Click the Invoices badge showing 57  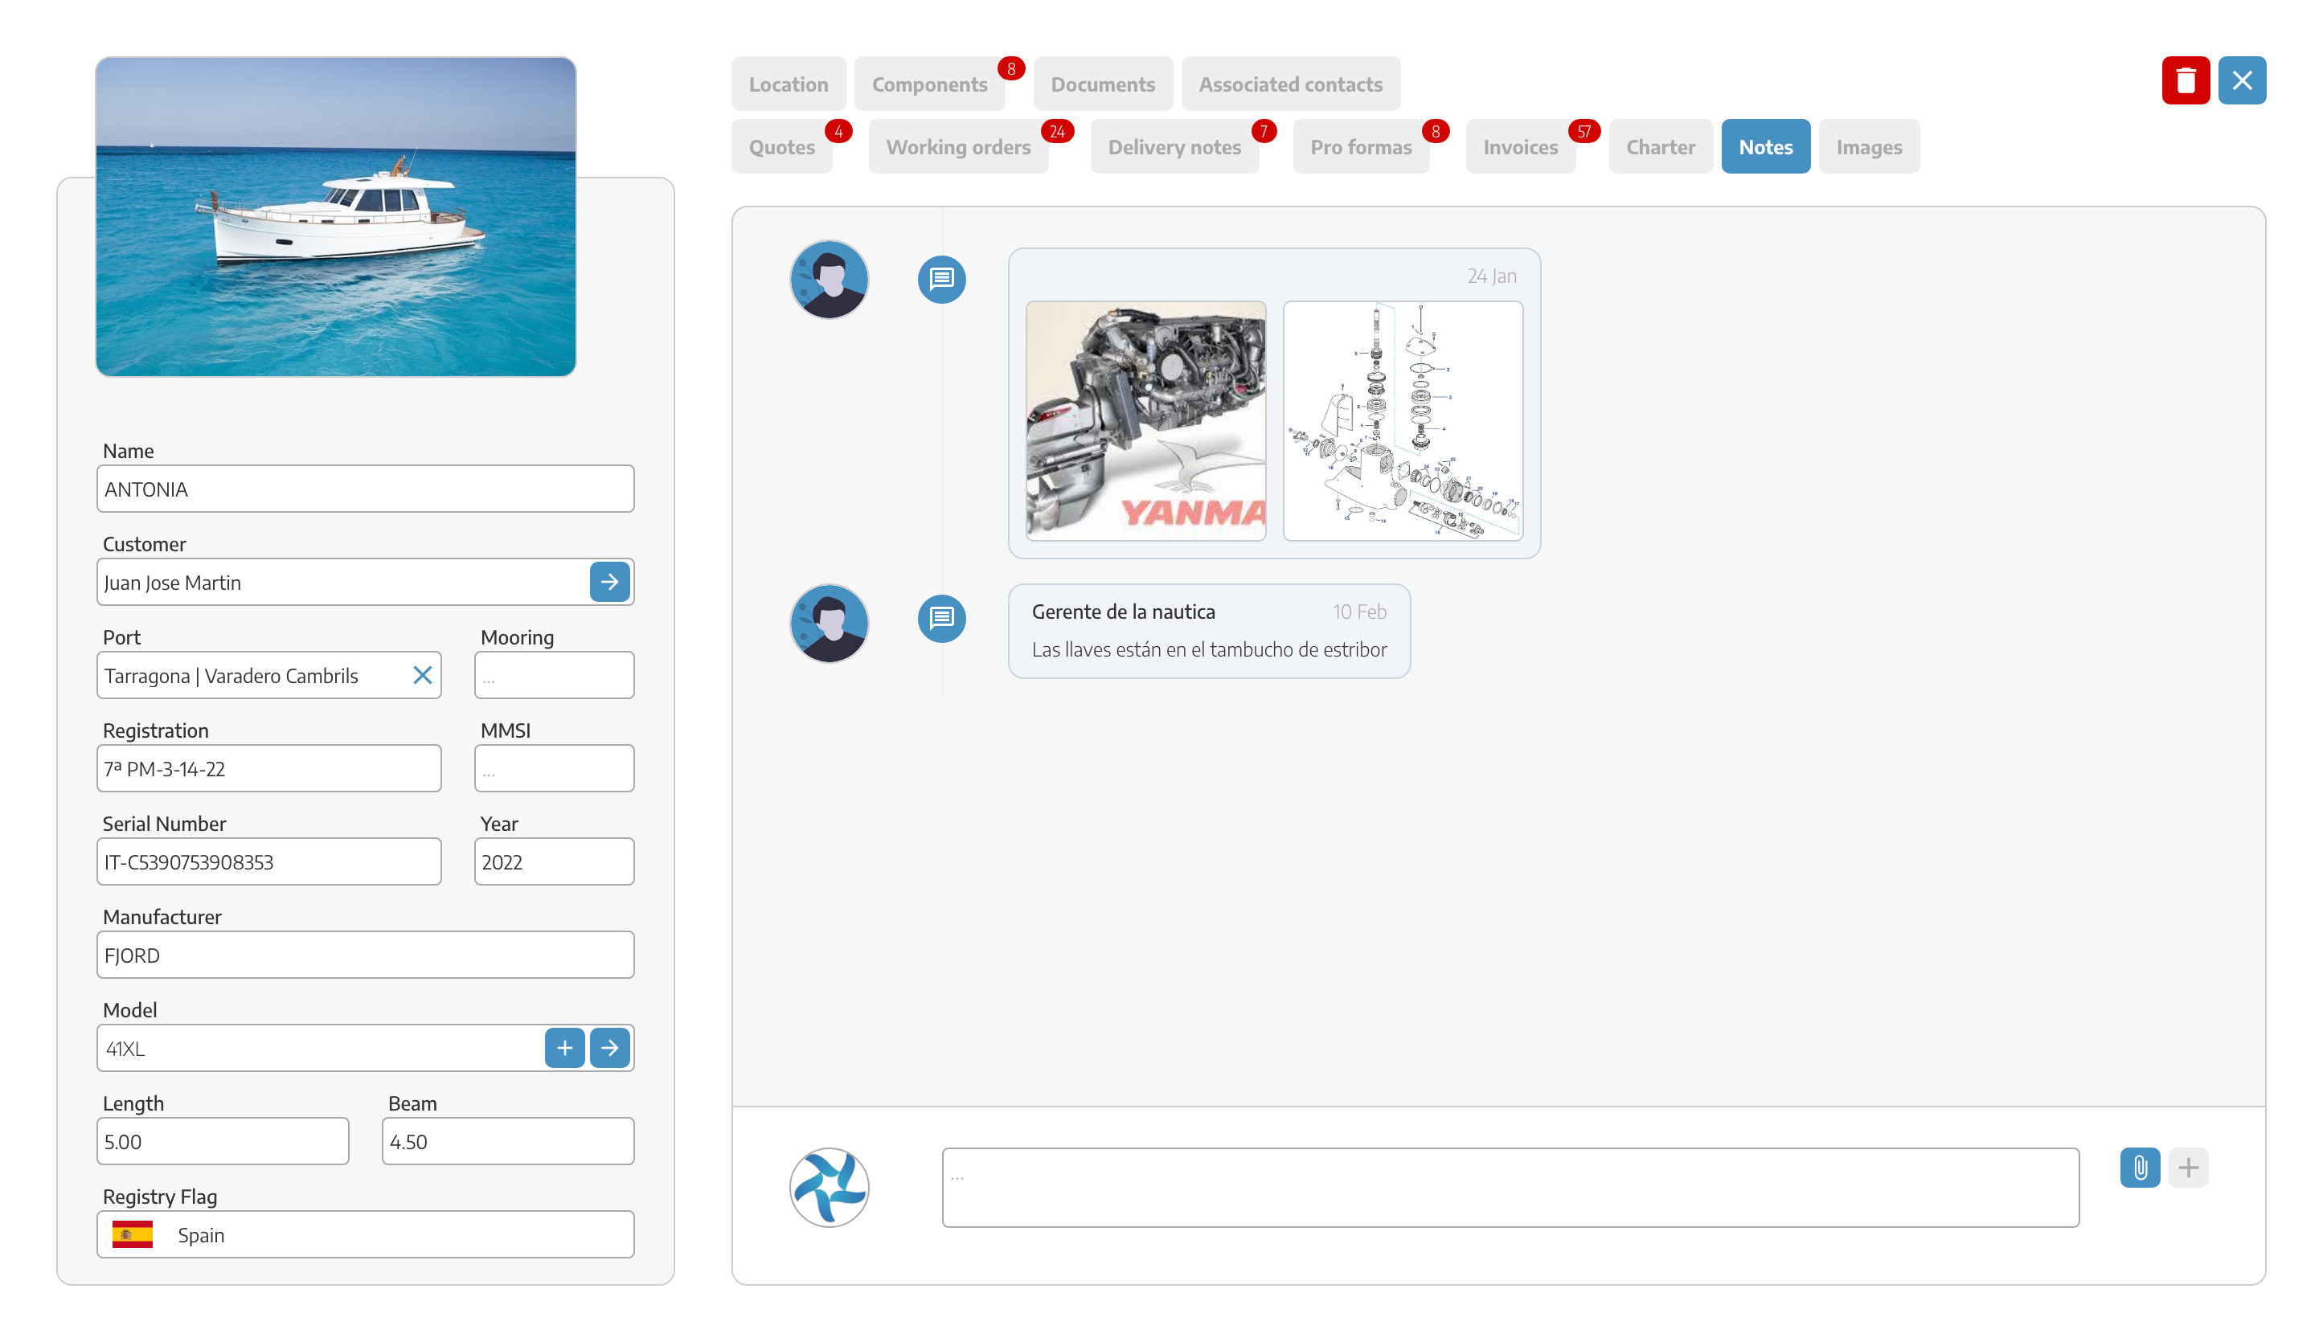[x=1583, y=131]
